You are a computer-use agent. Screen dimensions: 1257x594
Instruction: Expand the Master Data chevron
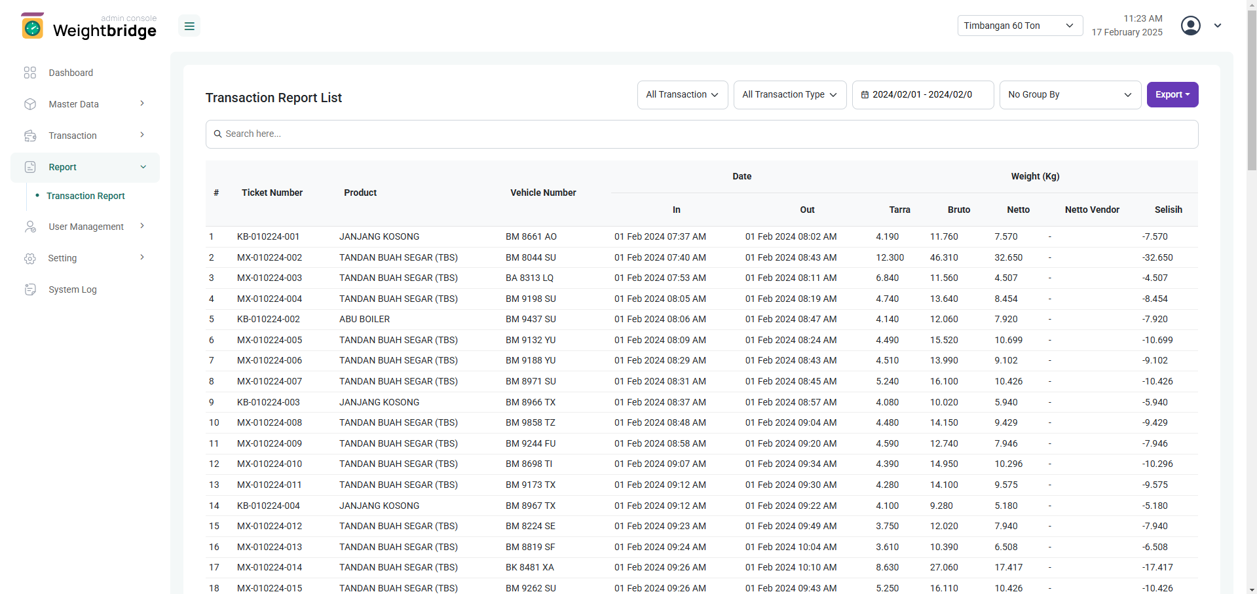coord(142,103)
